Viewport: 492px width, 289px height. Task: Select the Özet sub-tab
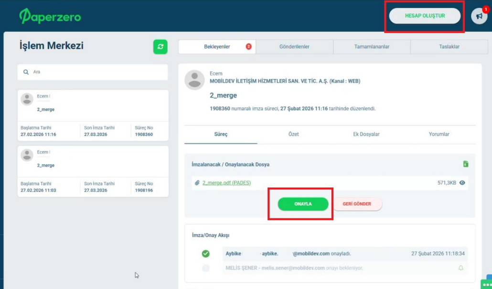coord(294,134)
